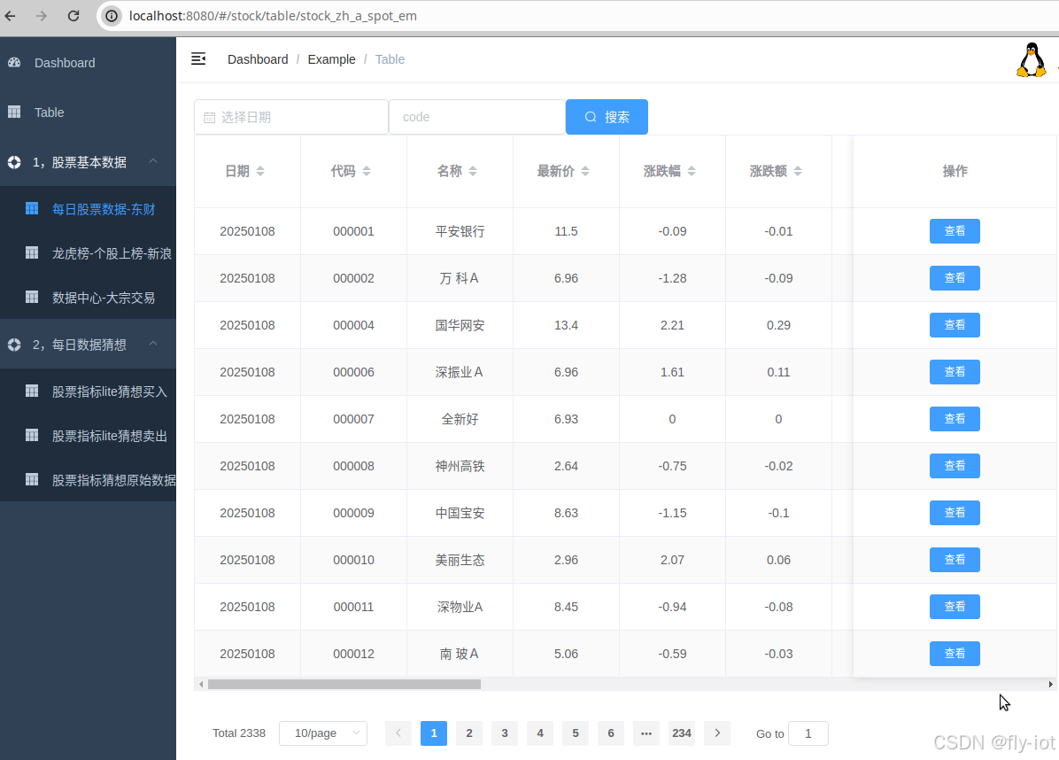
Task: Click the calendar icon in date picker
Action: tap(209, 118)
